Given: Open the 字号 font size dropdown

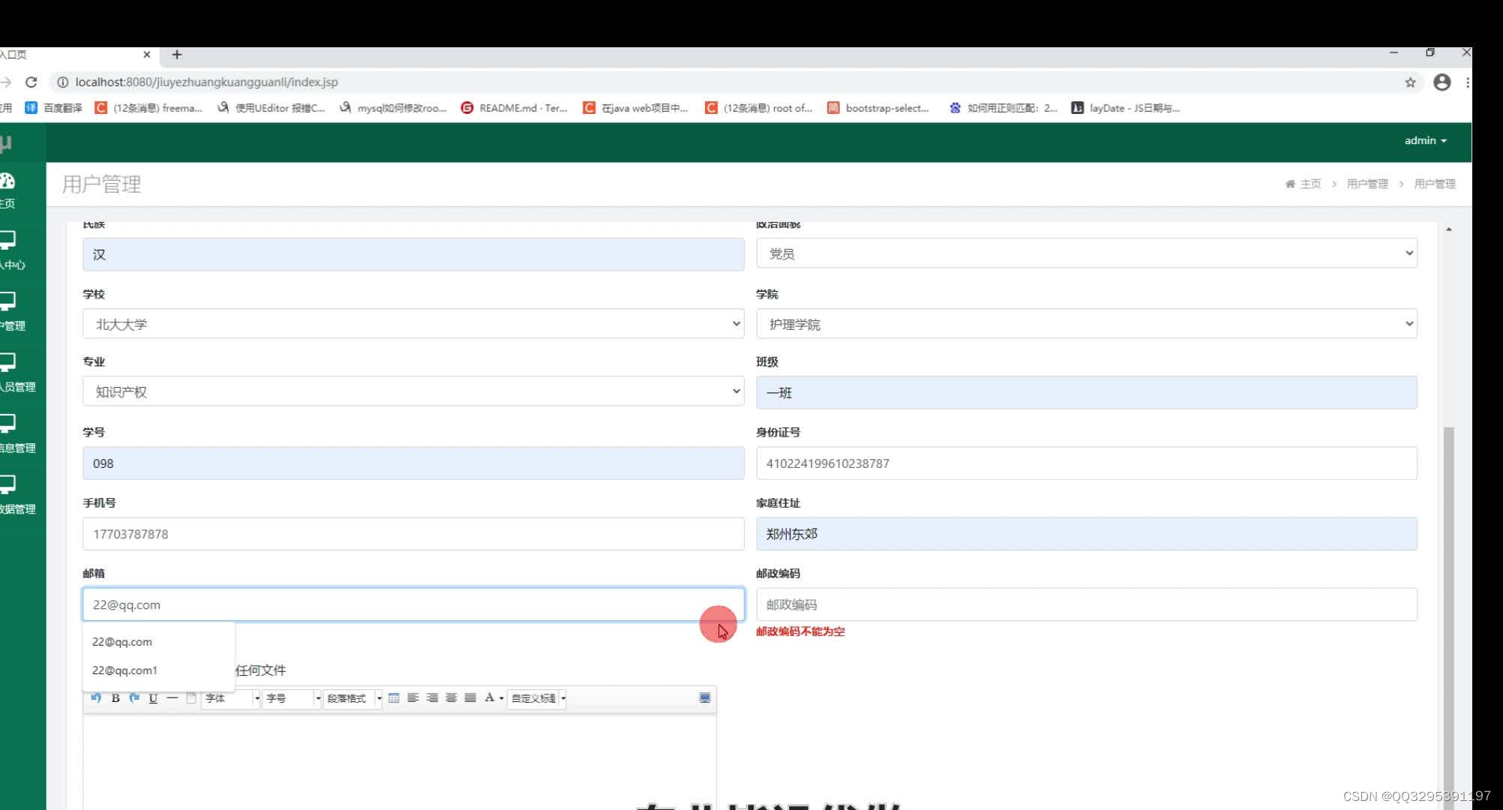Looking at the screenshot, I should pos(292,698).
